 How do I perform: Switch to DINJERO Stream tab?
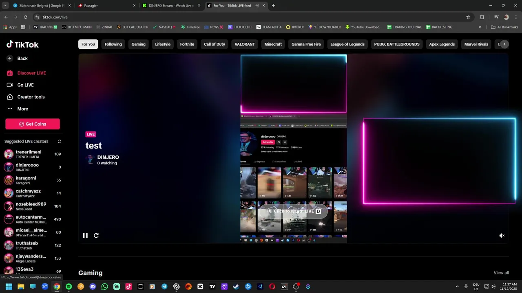[171, 6]
